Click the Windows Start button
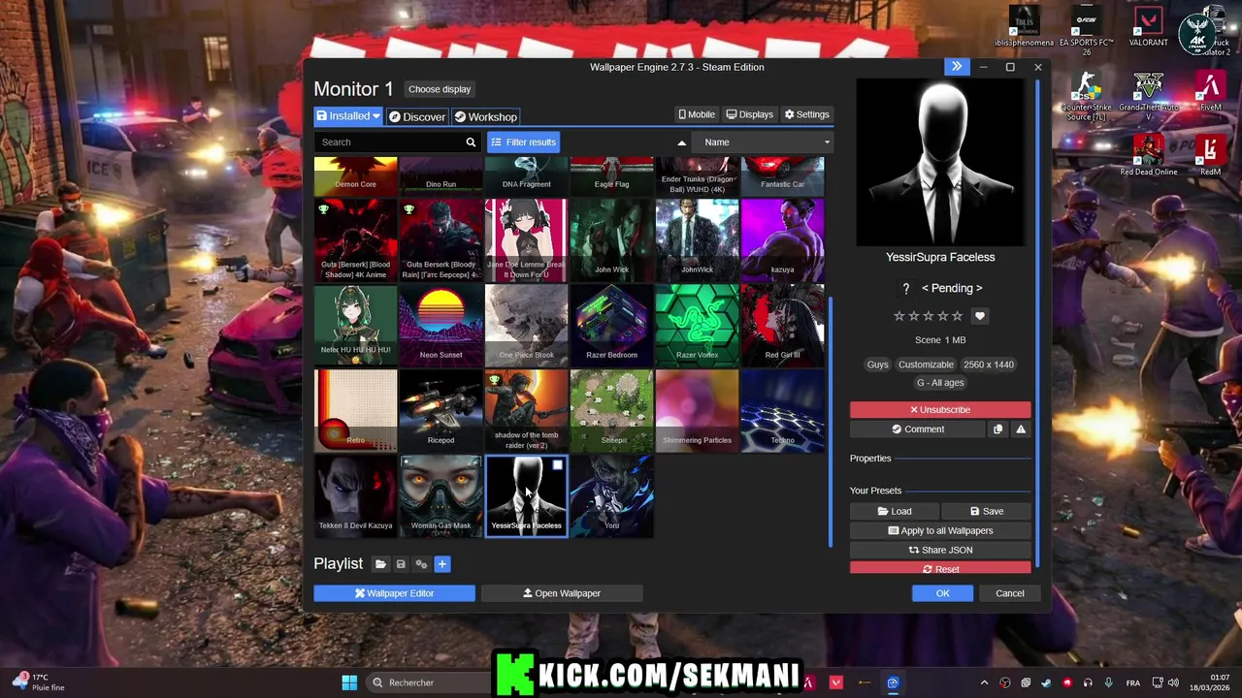The image size is (1242, 698). (349, 682)
